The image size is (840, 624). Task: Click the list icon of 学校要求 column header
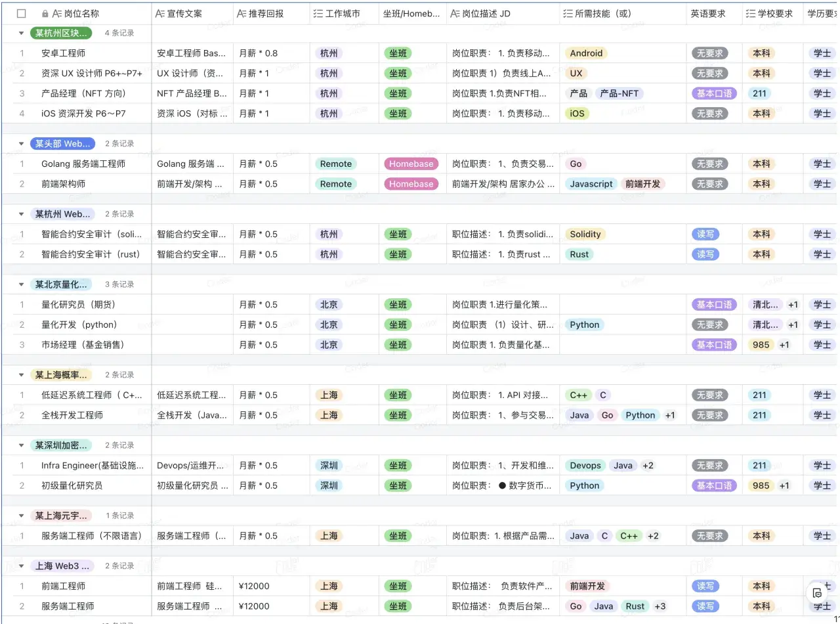pyautogui.click(x=751, y=13)
